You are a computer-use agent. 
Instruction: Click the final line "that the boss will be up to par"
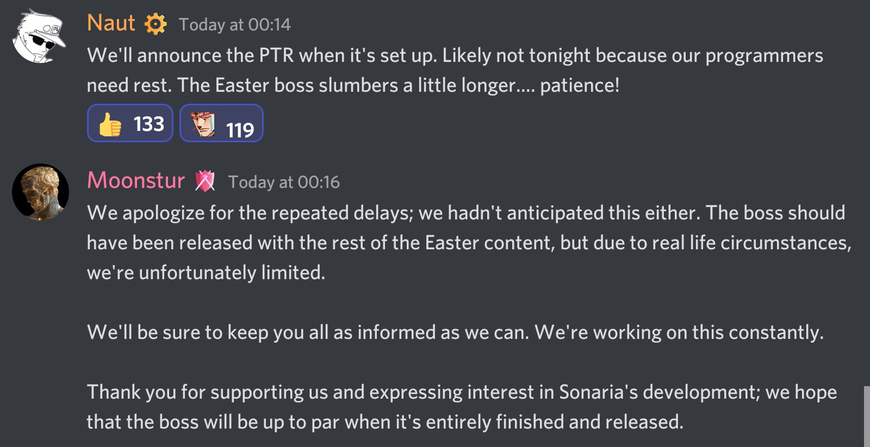[384, 422]
